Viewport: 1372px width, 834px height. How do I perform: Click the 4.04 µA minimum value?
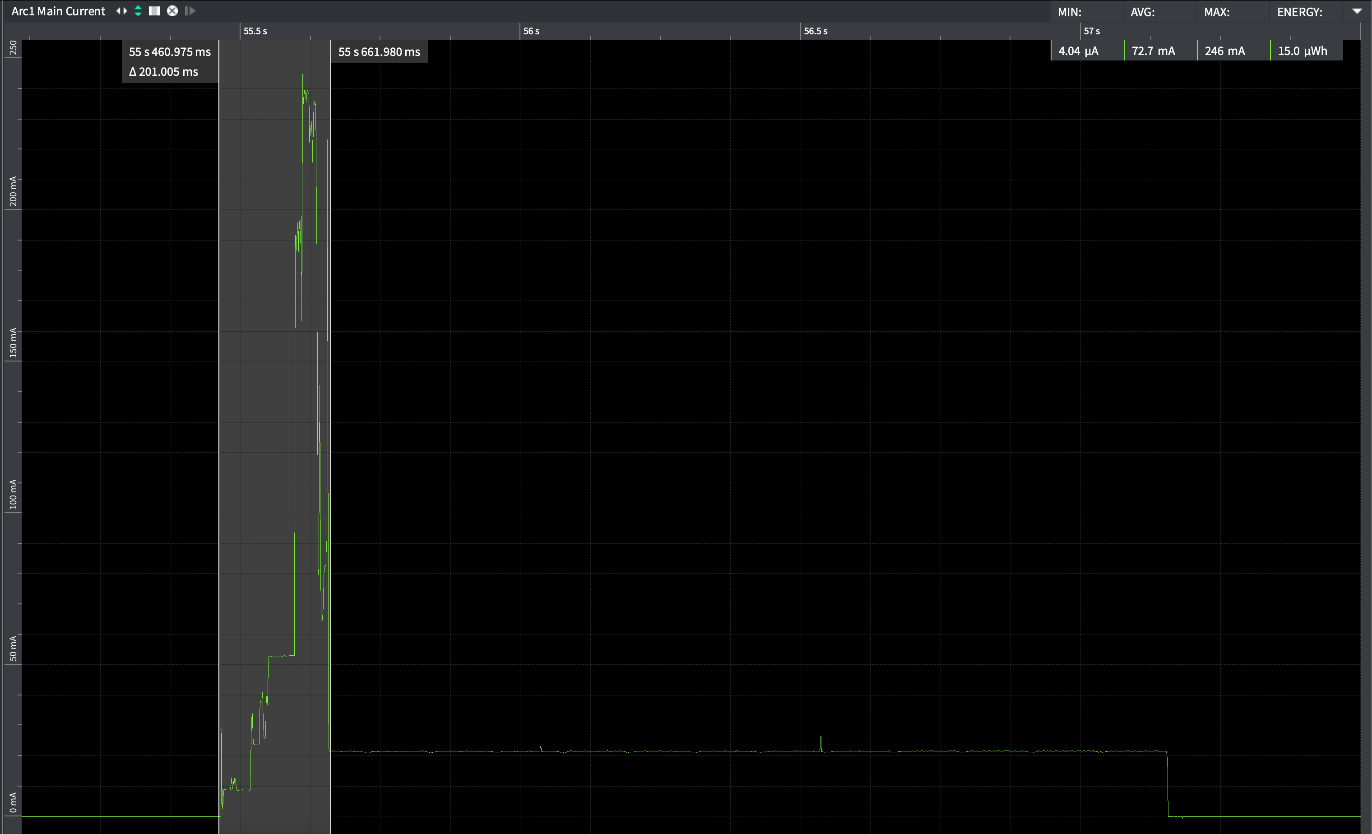pos(1078,51)
